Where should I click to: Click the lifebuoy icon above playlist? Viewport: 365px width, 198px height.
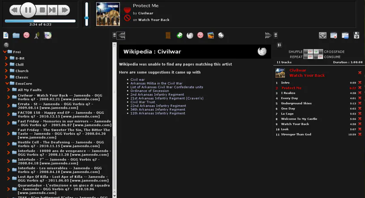pyautogui.click(x=323, y=35)
